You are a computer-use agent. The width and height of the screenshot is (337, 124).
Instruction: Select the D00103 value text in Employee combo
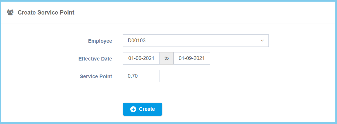[137, 41]
